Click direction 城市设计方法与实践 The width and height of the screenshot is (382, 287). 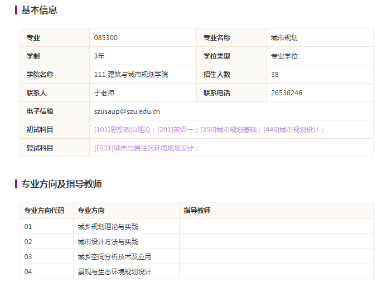(108, 242)
